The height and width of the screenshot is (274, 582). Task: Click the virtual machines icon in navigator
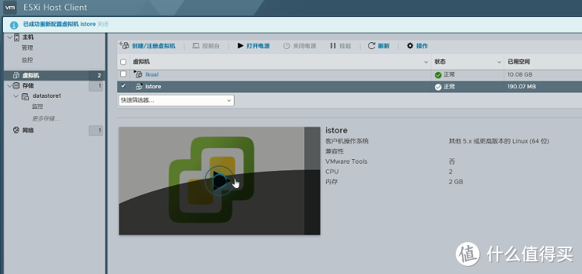[16, 76]
